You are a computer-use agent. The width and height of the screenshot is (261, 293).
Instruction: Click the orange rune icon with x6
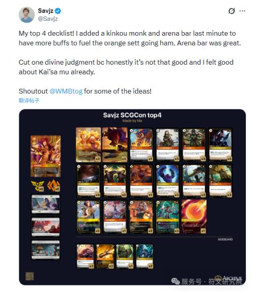(54, 186)
